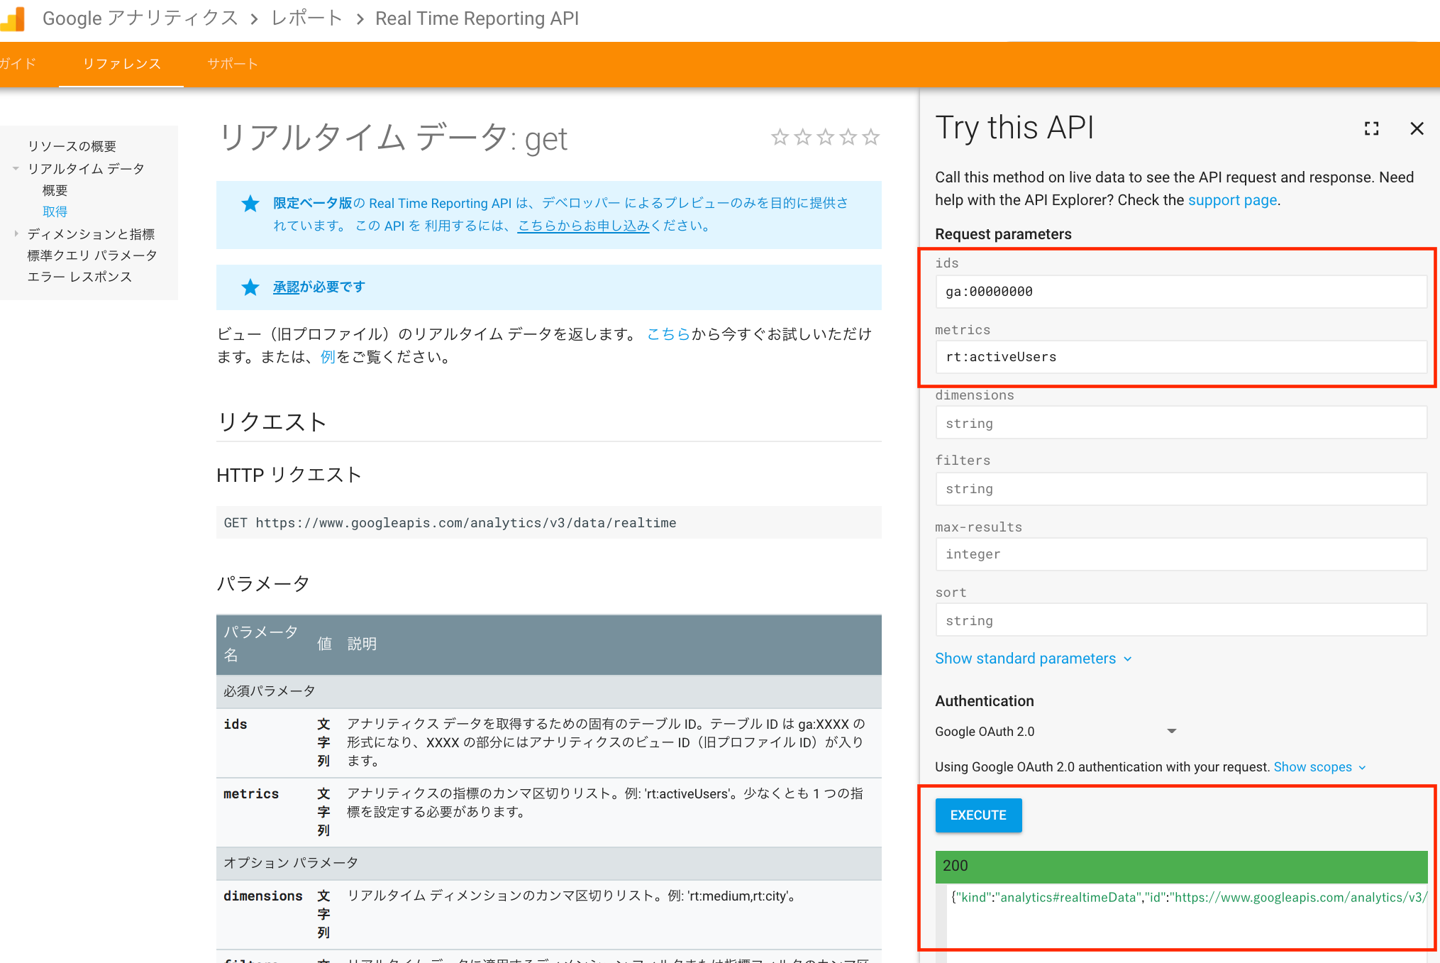Image resolution: width=1440 pixels, height=963 pixels.
Task: Collapse the リアルタイム データ tree node
Action: coord(16,168)
